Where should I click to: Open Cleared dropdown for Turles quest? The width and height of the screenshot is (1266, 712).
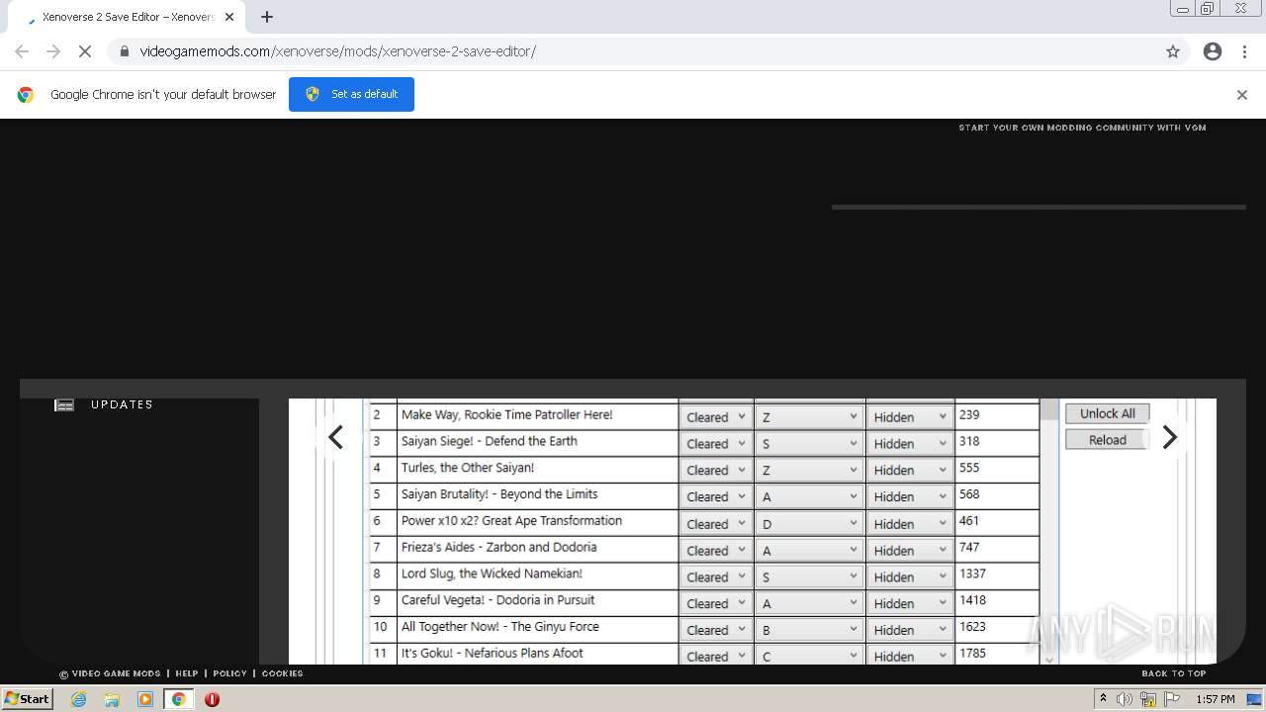coord(715,470)
